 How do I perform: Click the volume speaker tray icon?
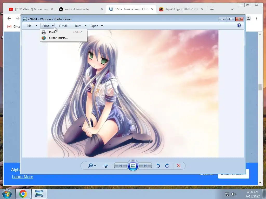point(234,194)
